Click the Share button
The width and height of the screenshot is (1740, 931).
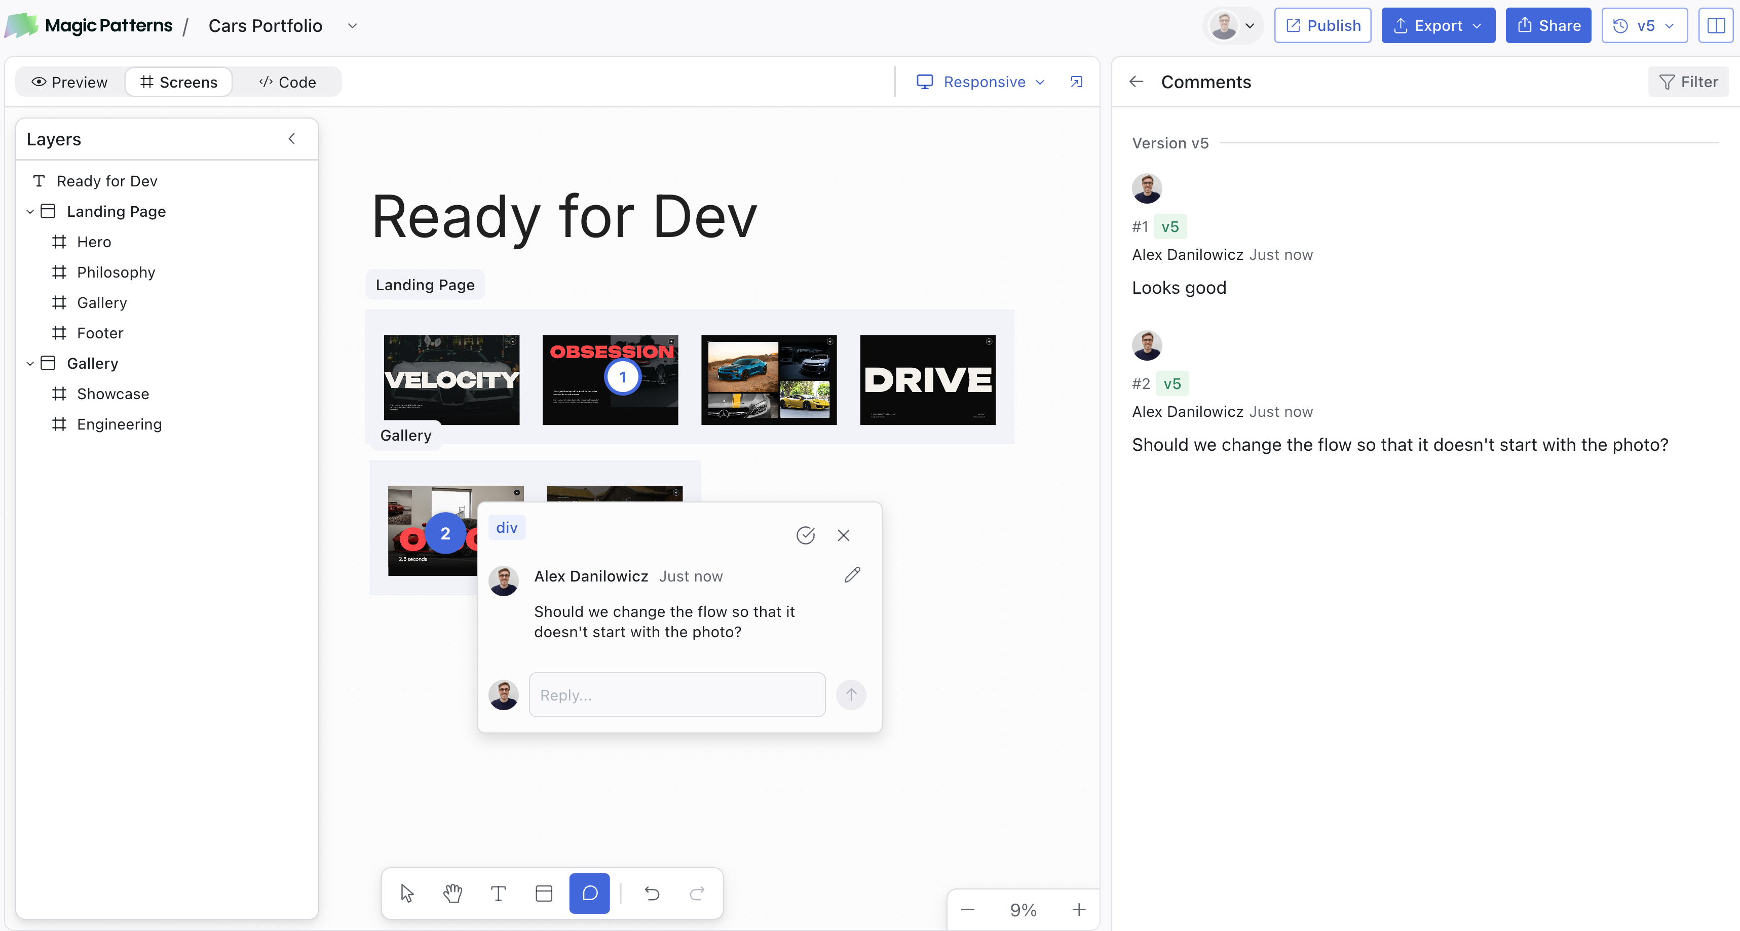(1548, 26)
